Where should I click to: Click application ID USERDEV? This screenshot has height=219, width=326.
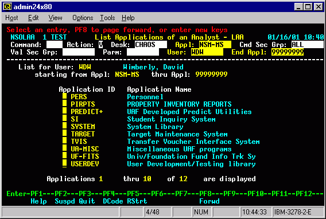[x=85, y=164]
